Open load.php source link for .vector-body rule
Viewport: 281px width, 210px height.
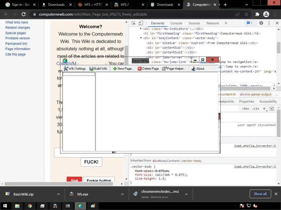coord(255,167)
